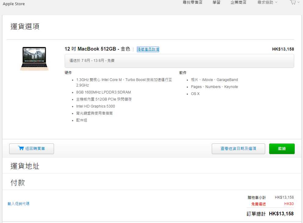Open 企業商店 menu item
This screenshot has height=223, width=303.
coord(238,2)
